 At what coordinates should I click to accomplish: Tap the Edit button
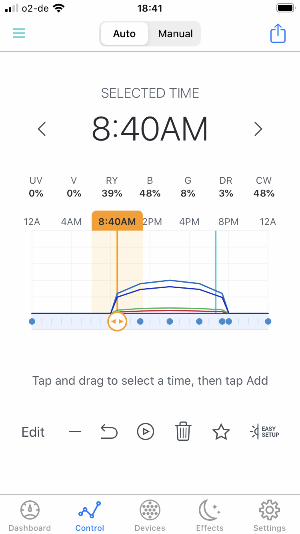33,432
